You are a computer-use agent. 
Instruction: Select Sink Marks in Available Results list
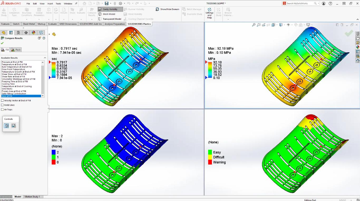pos(7,89)
